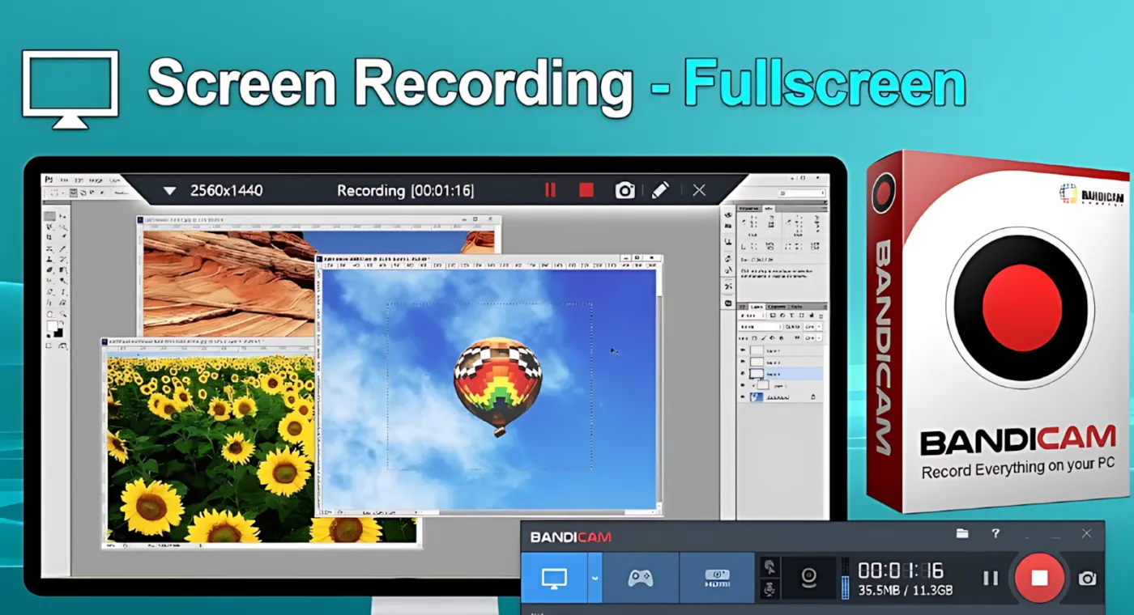The width and height of the screenshot is (1134, 615).
Task: Open the layer Opacity dropdown
Action: click(821, 327)
